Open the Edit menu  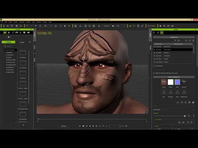pos(6,22)
